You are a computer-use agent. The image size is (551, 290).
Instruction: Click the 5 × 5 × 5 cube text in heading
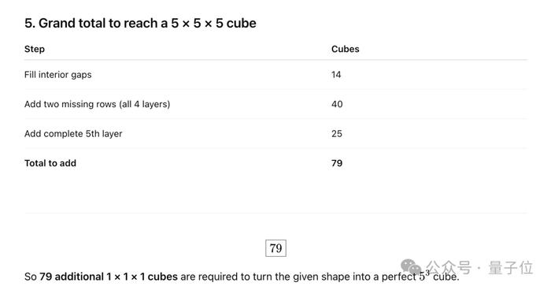click(213, 23)
